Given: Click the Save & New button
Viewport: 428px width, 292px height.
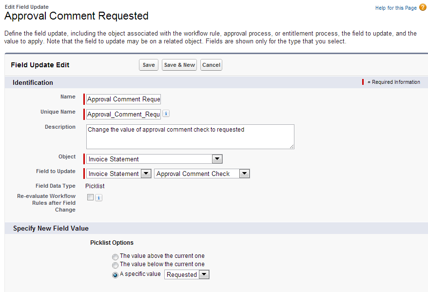Looking at the screenshot, I should point(179,64).
